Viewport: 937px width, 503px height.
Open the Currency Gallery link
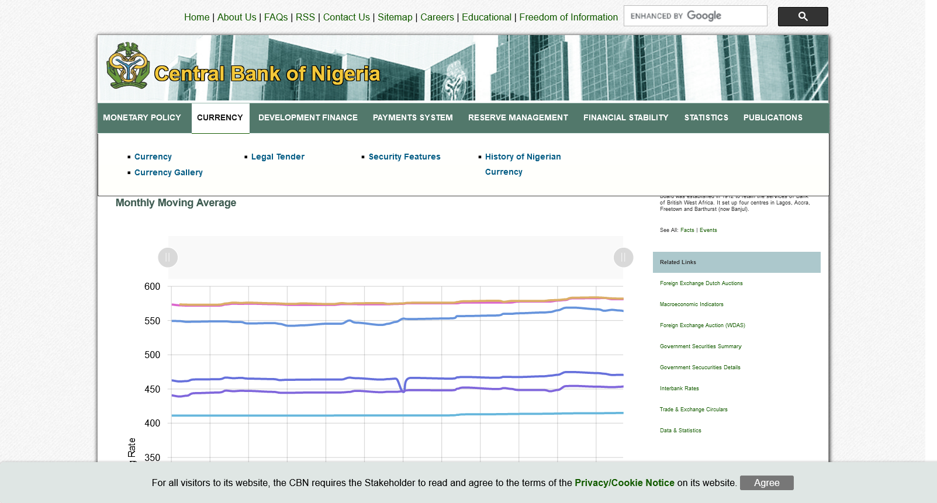[x=168, y=173]
